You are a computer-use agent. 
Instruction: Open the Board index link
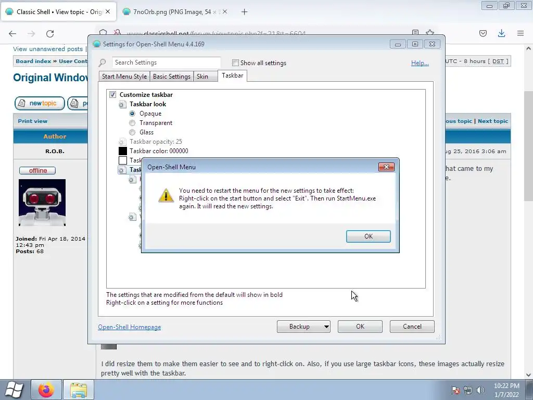[33, 61]
